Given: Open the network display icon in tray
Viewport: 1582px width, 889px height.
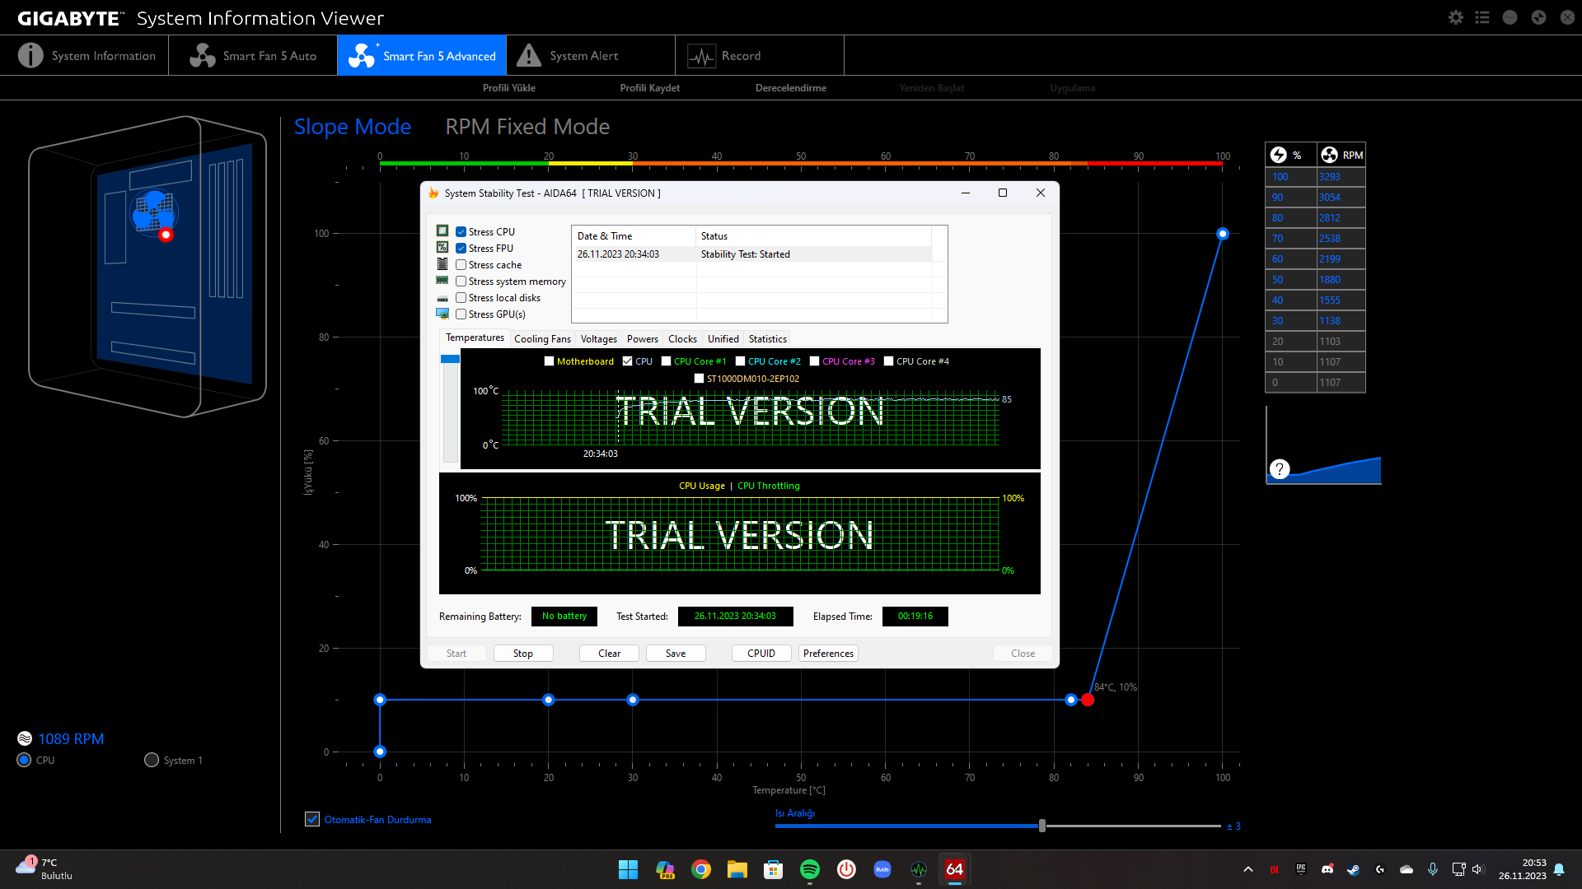Looking at the screenshot, I should pos(1458,869).
